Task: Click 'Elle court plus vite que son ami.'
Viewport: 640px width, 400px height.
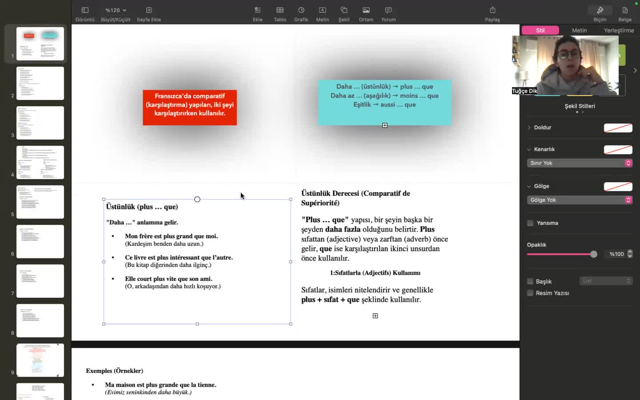Action: click(x=169, y=279)
